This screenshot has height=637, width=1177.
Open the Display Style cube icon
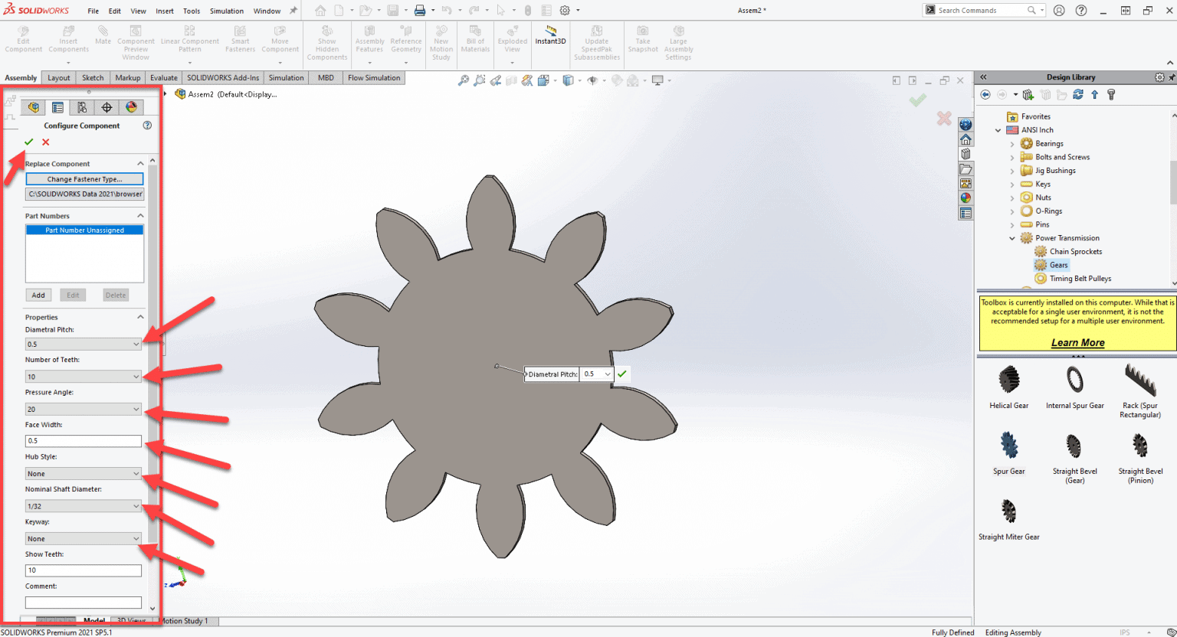click(x=568, y=80)
